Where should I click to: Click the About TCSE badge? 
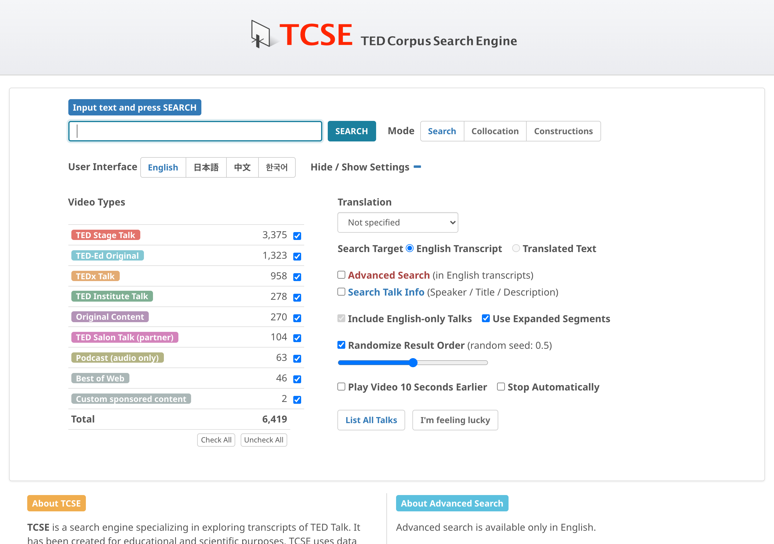point(56,503)
